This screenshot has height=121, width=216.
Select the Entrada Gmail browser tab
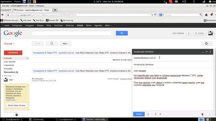pyautogui.click(x=32, y=10)
